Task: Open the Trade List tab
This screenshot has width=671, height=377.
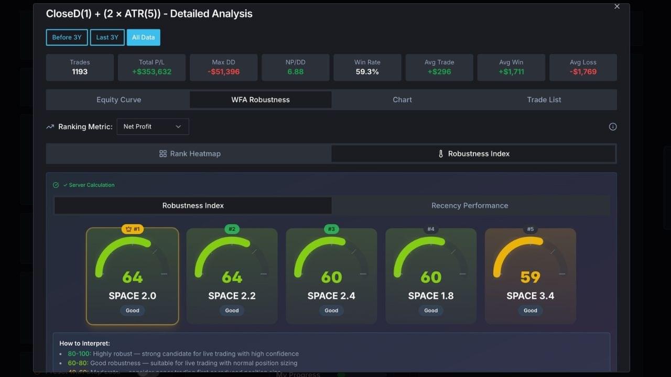Action: pyautogui.click(x=544, y=99)
